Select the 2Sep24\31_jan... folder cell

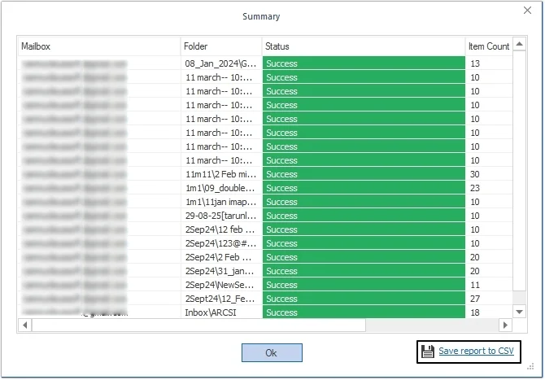pos(221,271)
